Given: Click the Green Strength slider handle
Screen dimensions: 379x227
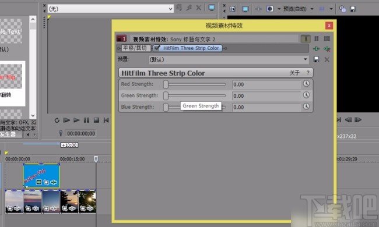Looking at the screenshot, I should [x=166, y=95].
